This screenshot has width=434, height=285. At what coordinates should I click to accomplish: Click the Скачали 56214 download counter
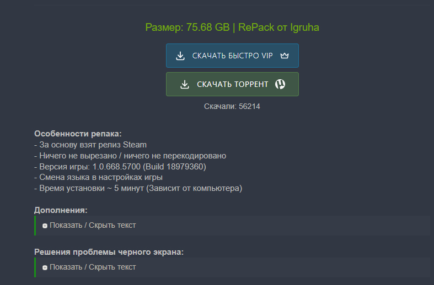(x=232, y=106)
